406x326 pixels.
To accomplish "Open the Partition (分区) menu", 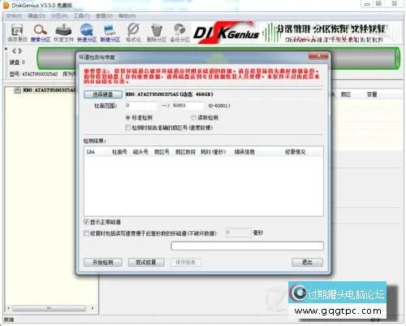I will [x=59, y=16].
